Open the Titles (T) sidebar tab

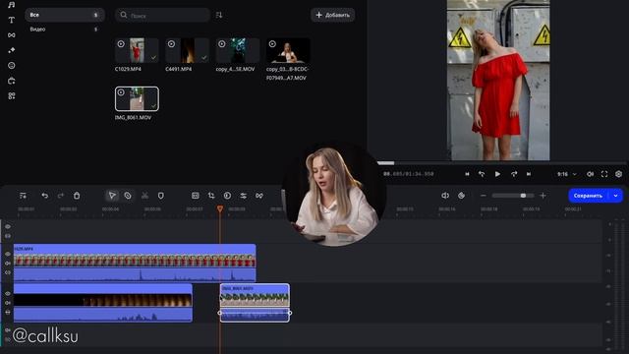11,20
